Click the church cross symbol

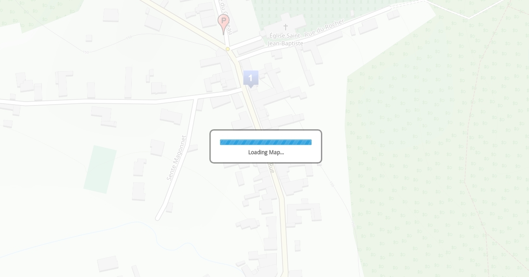(x=285, y=27)
